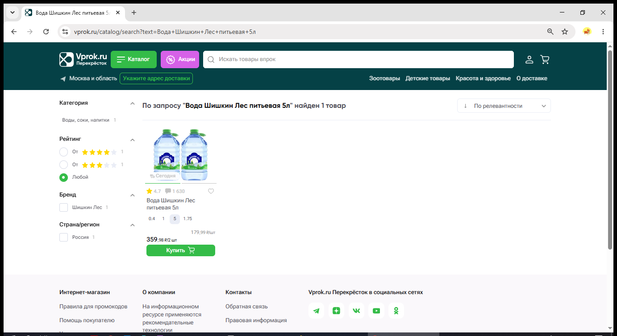Check the Шишкин Лес brand checkbox
The width and height of the screenshot is (617, 336).
point(64,208)
